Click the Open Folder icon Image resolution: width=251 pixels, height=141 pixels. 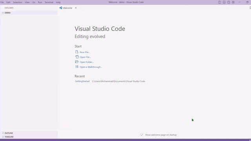point(77,62)
